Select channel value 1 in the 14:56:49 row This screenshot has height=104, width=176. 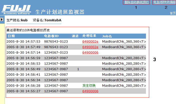[x=78, y=69]
